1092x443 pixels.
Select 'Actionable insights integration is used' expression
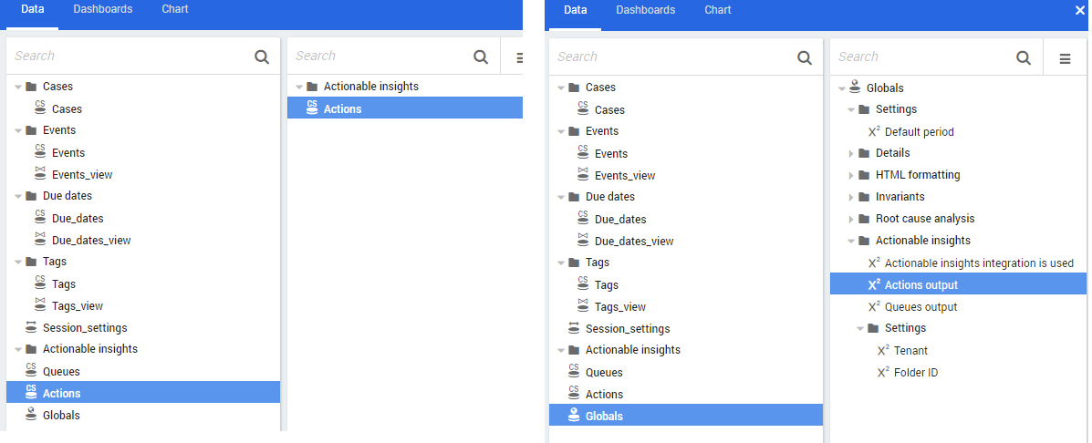pyautogui.click(x=978, y=263)
